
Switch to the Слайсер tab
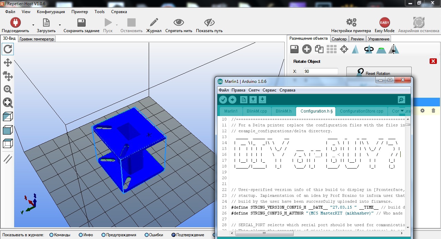[339, 39]
